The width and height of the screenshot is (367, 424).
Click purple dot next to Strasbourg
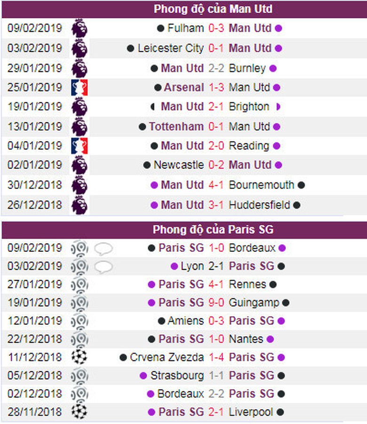point(144,376)
